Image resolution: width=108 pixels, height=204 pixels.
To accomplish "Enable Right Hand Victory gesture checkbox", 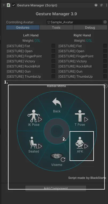I will coord(105,61).
